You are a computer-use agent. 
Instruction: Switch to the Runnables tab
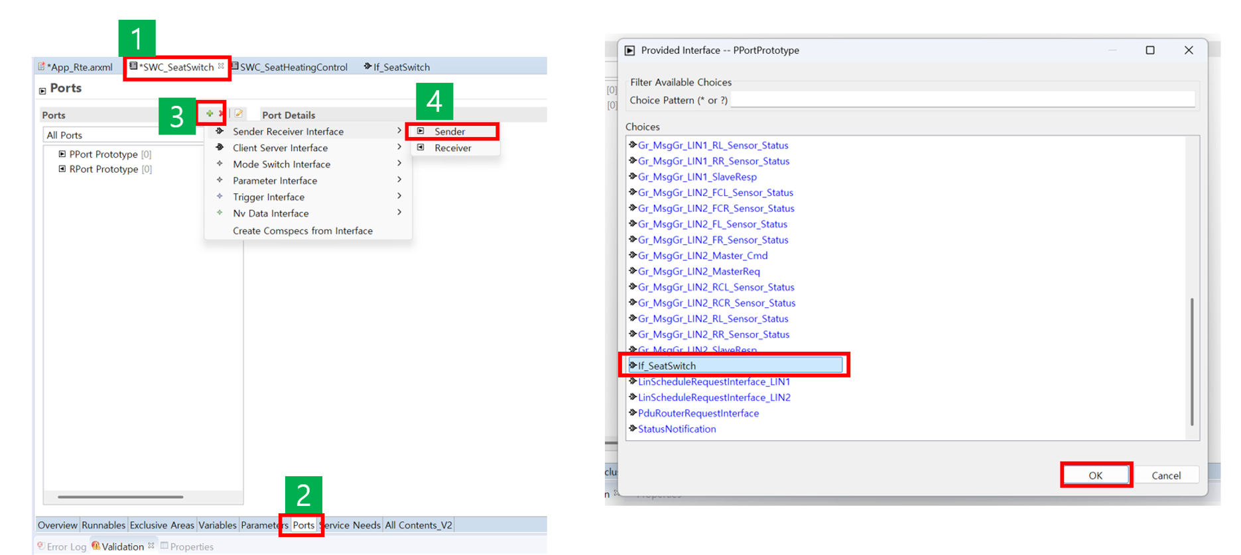103,525
